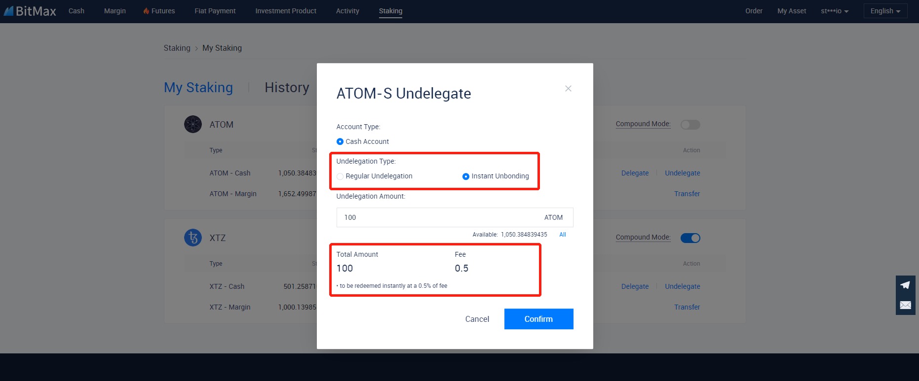Open the st***io account dropdown

tap(834, 11)
